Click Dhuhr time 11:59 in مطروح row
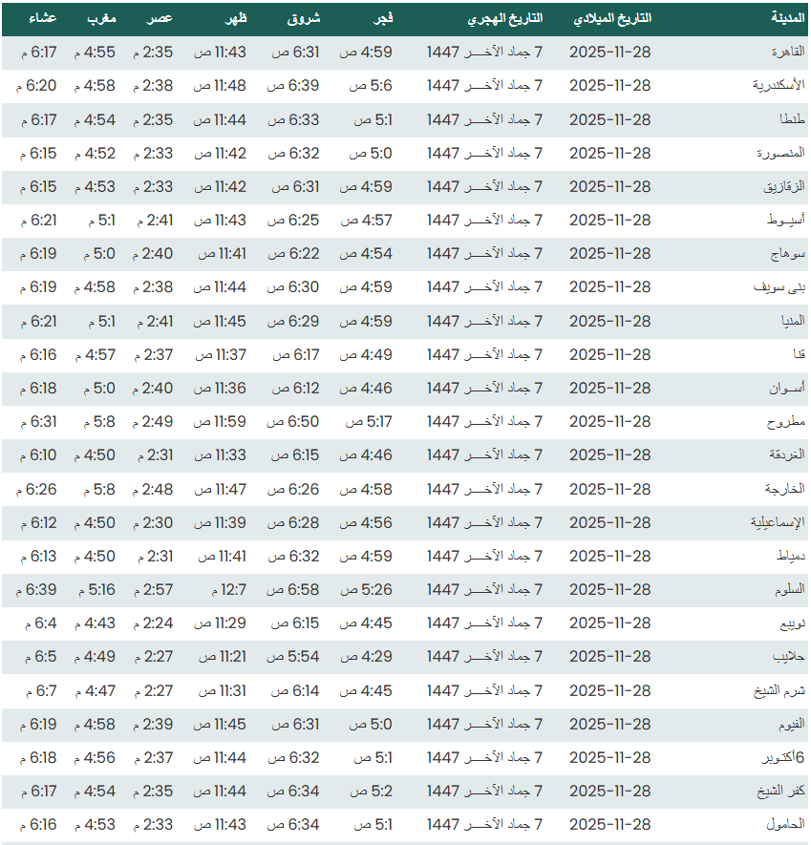 point(220,422)
